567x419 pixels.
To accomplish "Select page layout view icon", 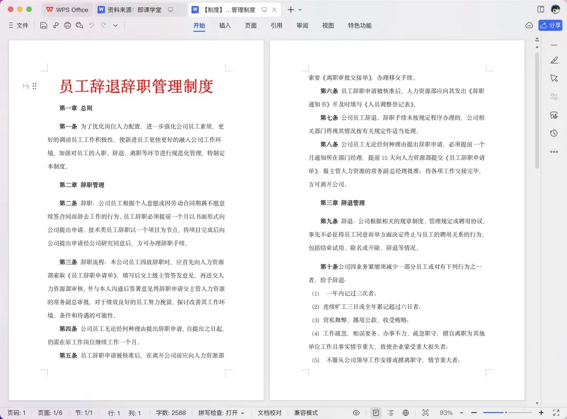I will 376,413.
